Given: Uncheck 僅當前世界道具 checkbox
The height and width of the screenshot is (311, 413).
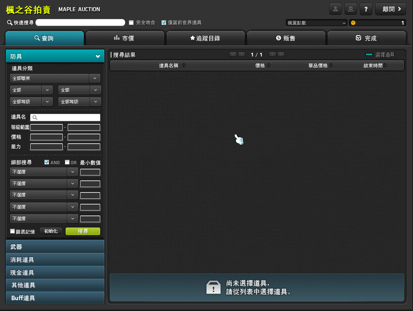Looking at the screenshot, I should click(x=164, y=23).
